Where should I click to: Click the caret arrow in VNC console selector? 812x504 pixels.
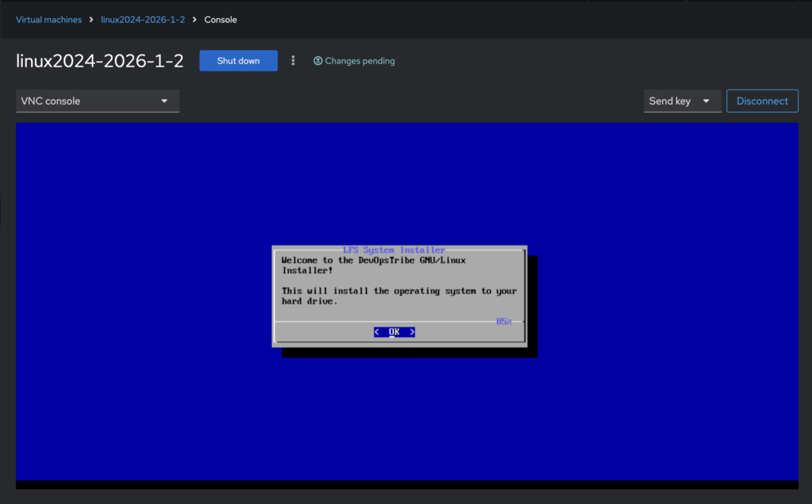tap(164, 101)
